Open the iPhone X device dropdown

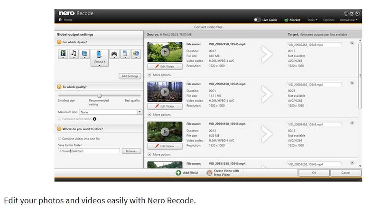click(100, 66)
